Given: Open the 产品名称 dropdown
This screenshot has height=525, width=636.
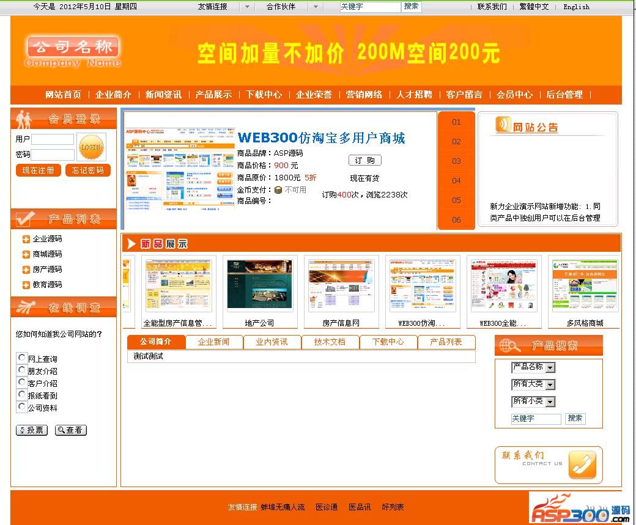Looking at the screenshot, I should 533,367.
